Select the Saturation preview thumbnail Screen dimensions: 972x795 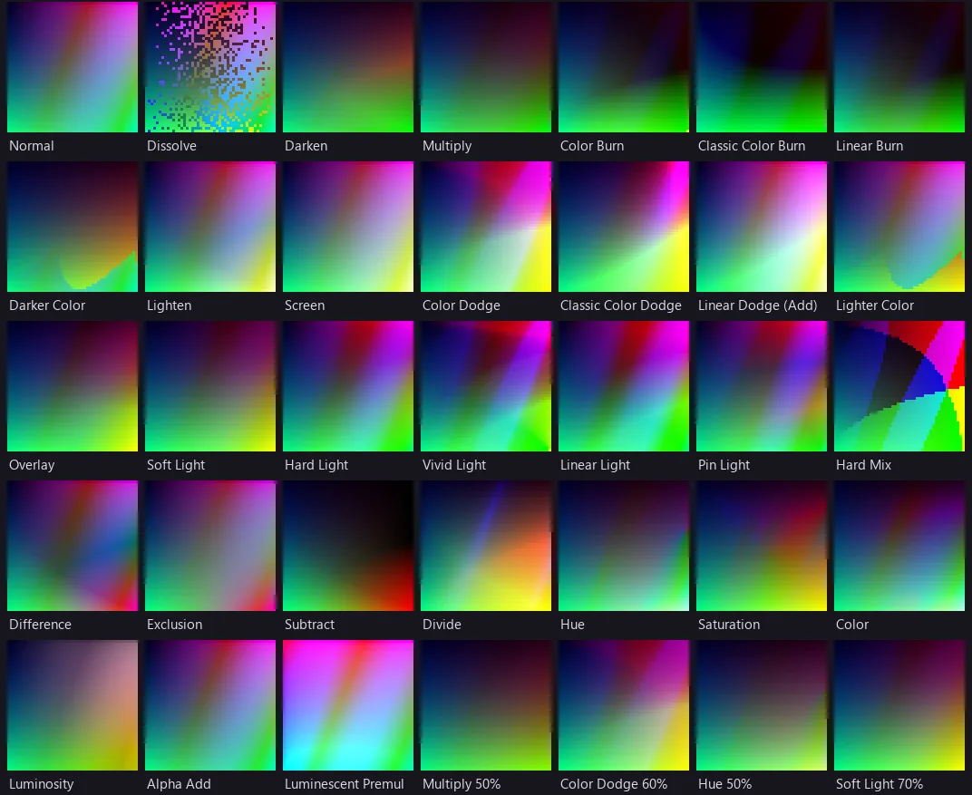762,546
